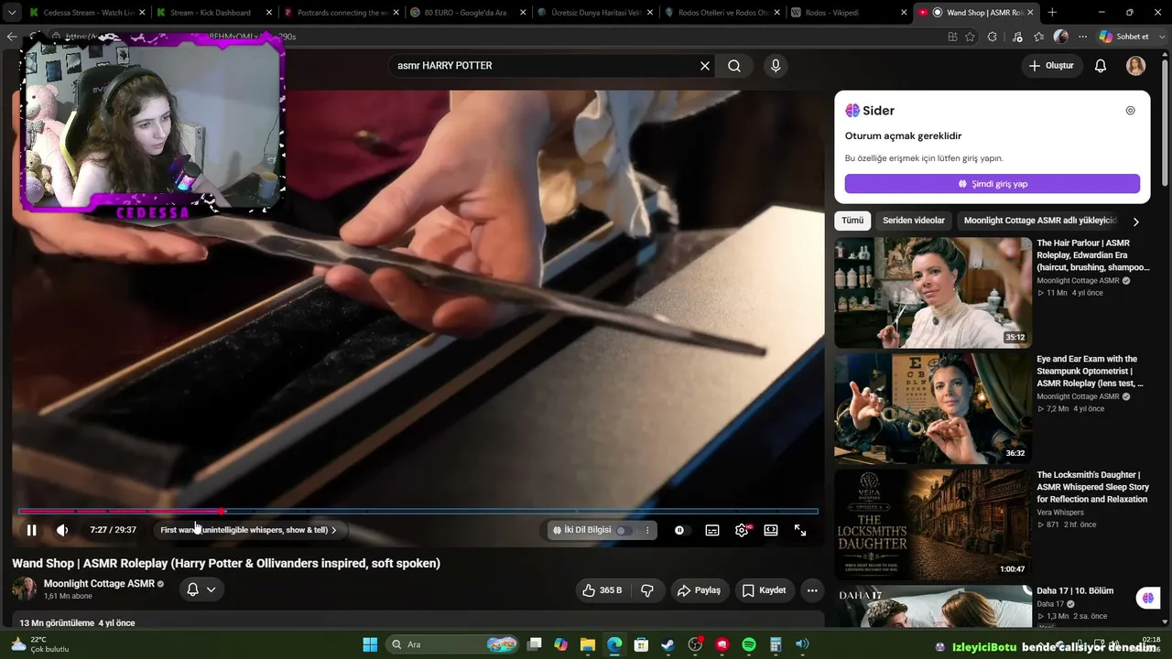
Task: Mute the video volume
Action: [x=62, y=530]
